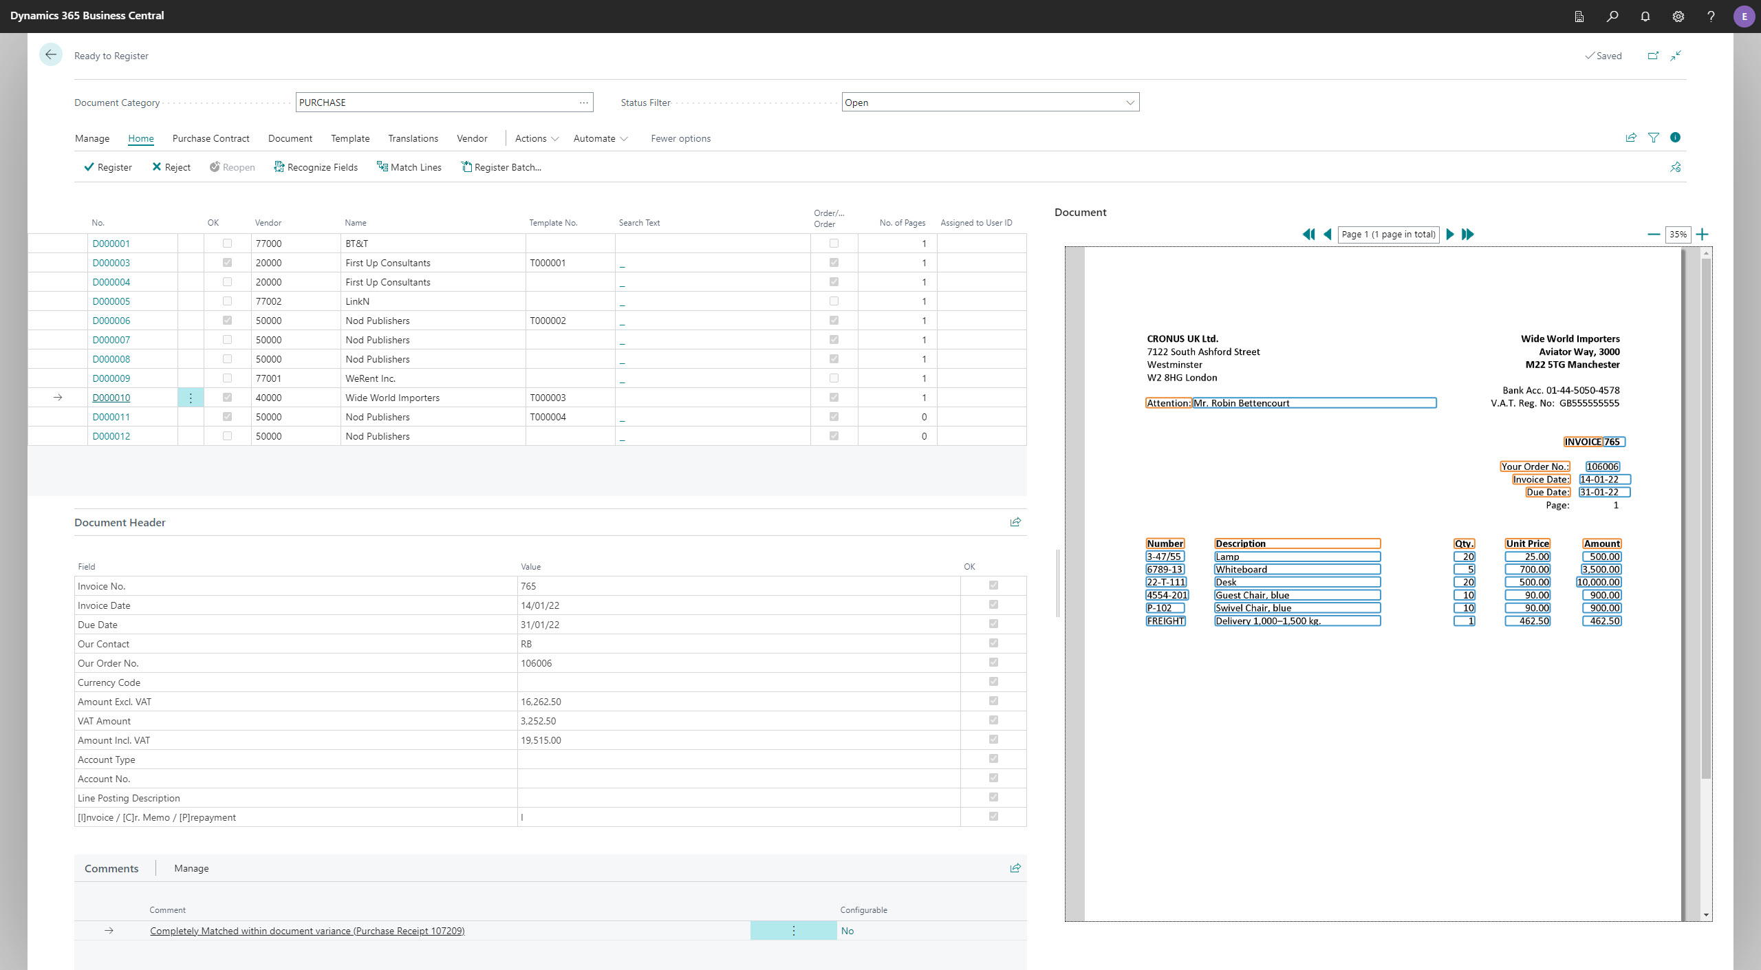Click the Register checkmark action
Viewport: 1761px width, 970px height.
pyautogui.click(x=107, y=167)
